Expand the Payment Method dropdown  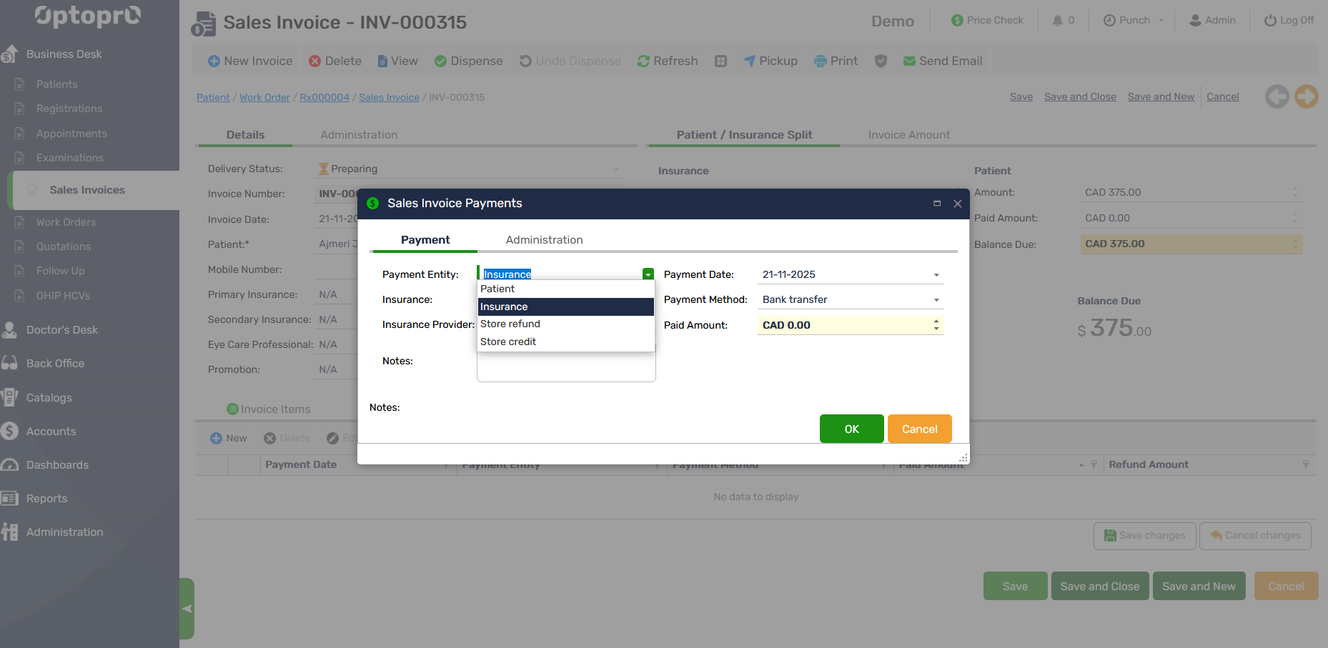point(936,300)
